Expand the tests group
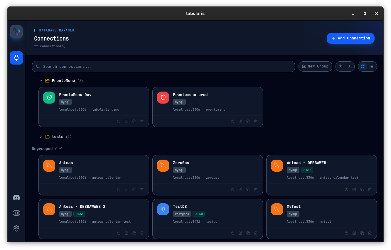Screen dimensions: 391x250 point(41,136)
